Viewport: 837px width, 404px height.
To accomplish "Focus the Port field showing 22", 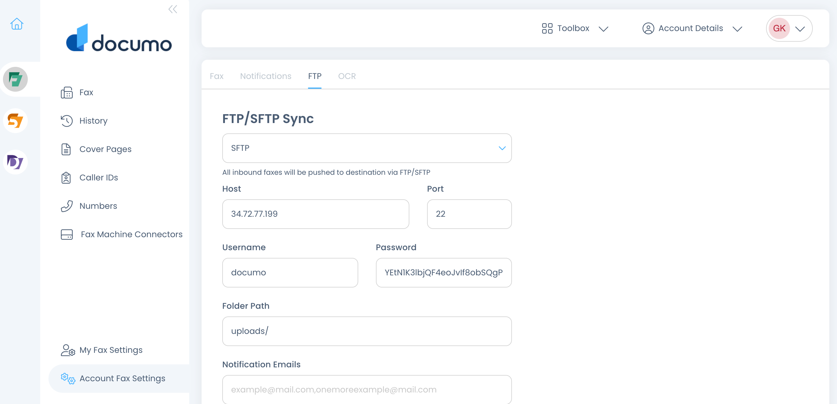I will pos(469,214).
